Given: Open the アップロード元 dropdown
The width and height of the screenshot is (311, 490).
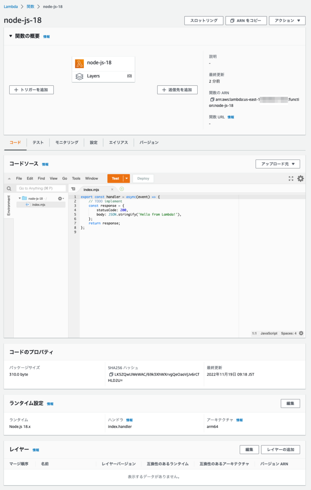Looking at the screenshot, I should (277, 164).
